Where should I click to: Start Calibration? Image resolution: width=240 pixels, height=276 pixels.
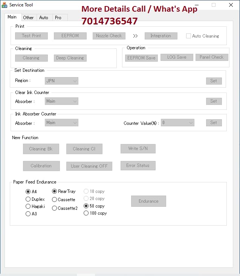(41, 166)
